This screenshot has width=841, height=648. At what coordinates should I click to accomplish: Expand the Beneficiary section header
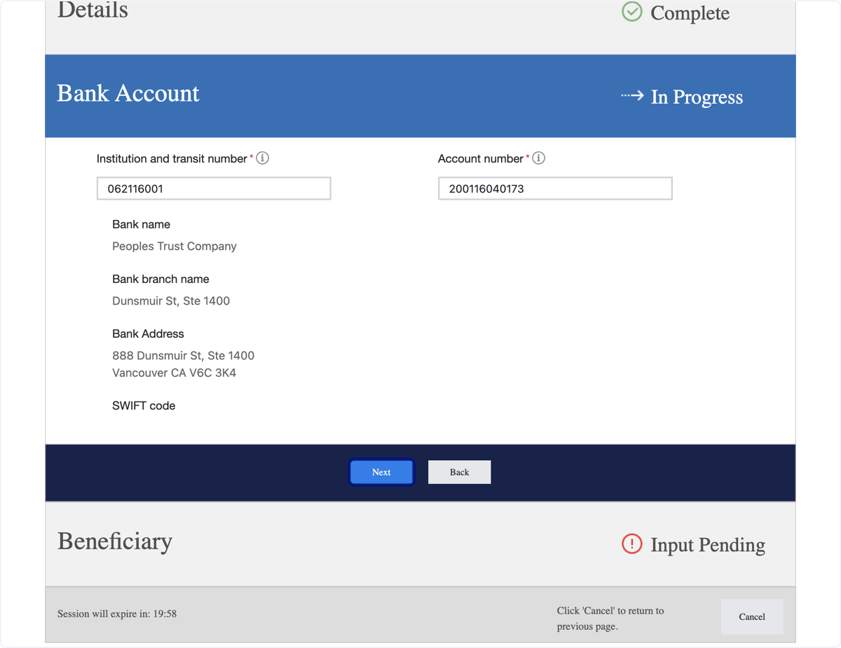(420, 544)
